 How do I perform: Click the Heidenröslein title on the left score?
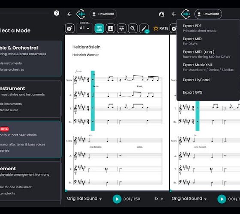[87, 47]
